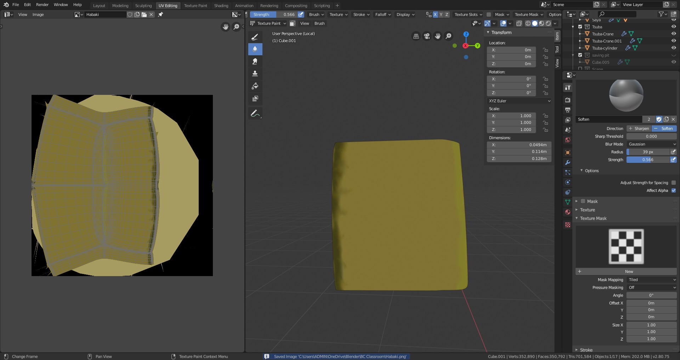This screenshot has height=360, width=680.
Task: Click the zoom magnifier in 3D viewport
Action: [x=449, y=36]
